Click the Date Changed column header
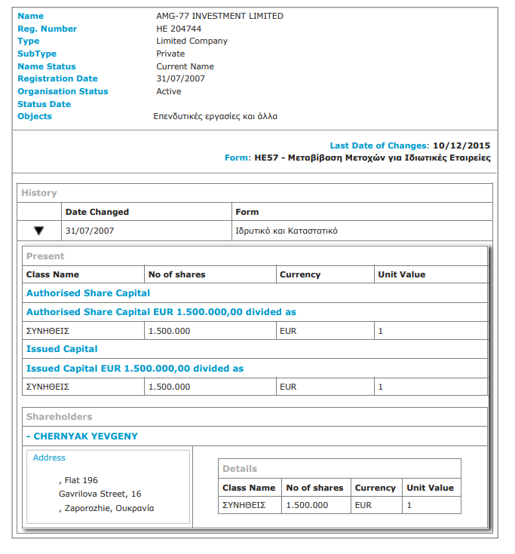The height and width of the screenshot is (554, 515). click(x=97, y=212)
